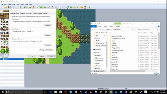Open the Resource Manager icon
This screenshot has width=167, height=94.
click(x=82, y=7)
